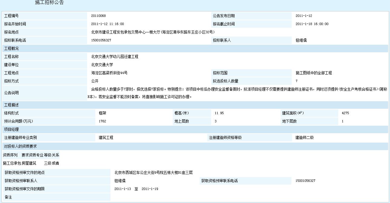Click the announcement publish date 2011-1-12
This screenshot has height=203, width=390.
tap(303, 16)
